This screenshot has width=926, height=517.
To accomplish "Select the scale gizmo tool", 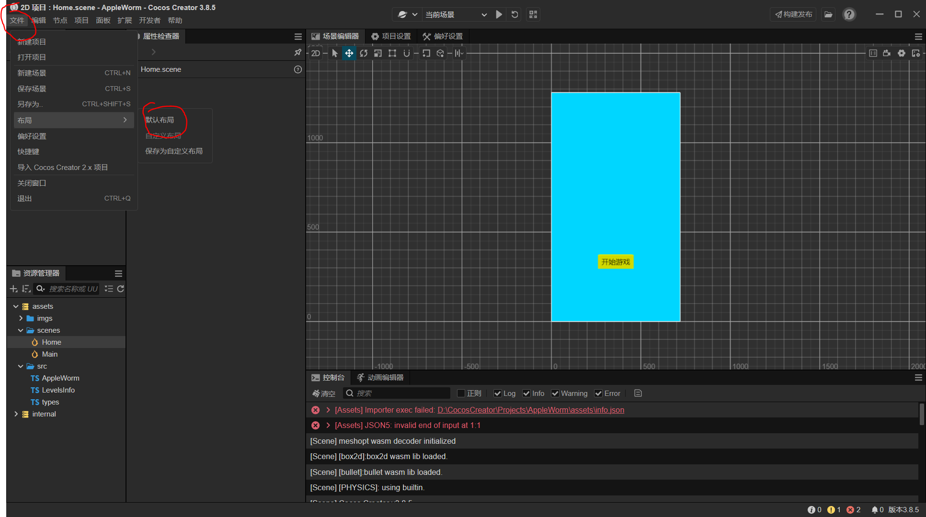I will pyautogui.click(x=378, y=53).
